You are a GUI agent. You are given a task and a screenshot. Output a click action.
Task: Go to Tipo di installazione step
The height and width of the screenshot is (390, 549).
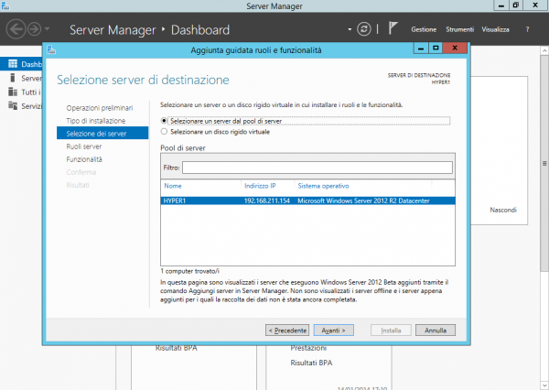point(95,121)
